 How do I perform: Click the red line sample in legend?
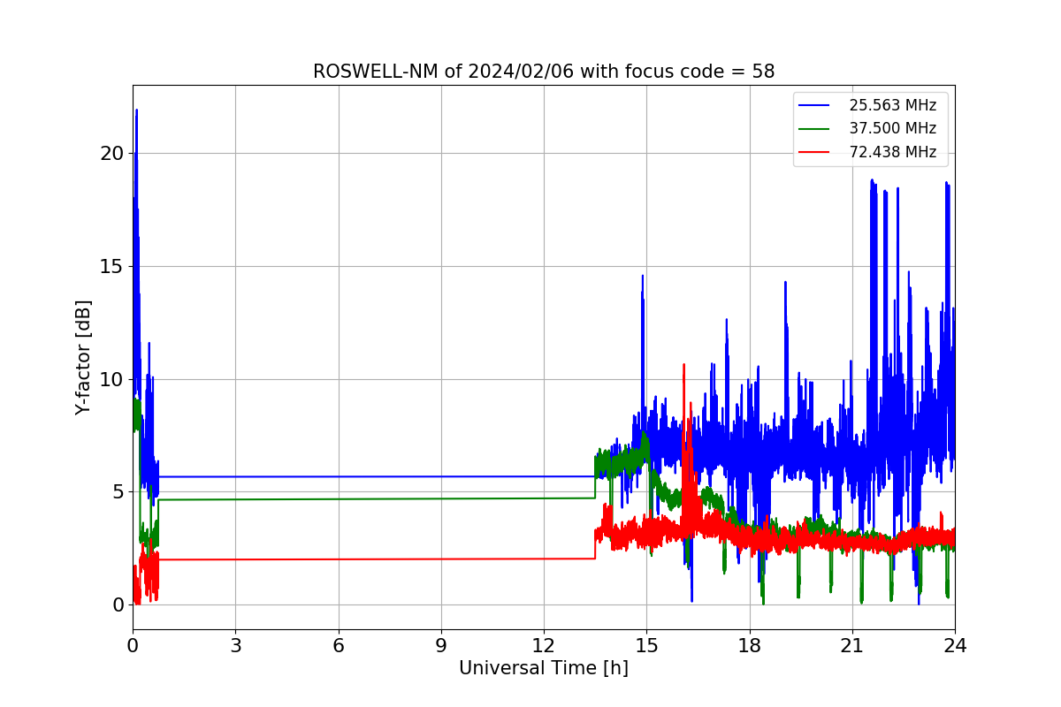[814, 152]
